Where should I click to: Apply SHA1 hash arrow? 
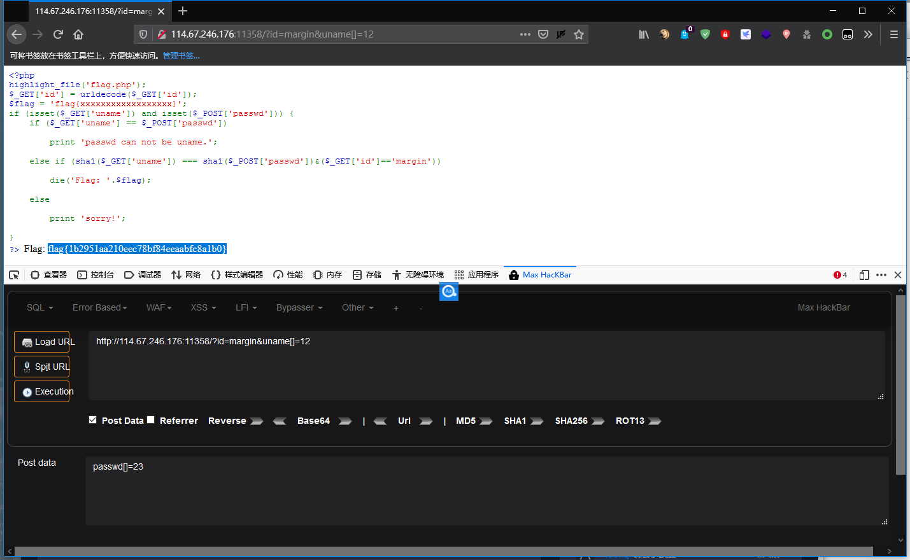point(537,421)
